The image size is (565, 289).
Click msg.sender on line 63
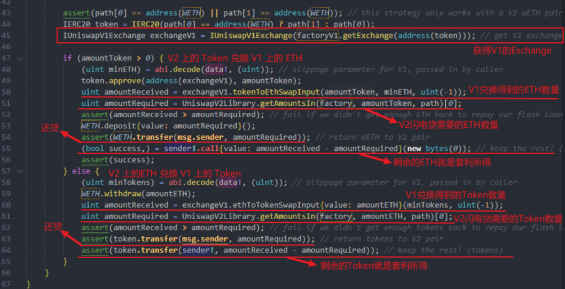205,239
